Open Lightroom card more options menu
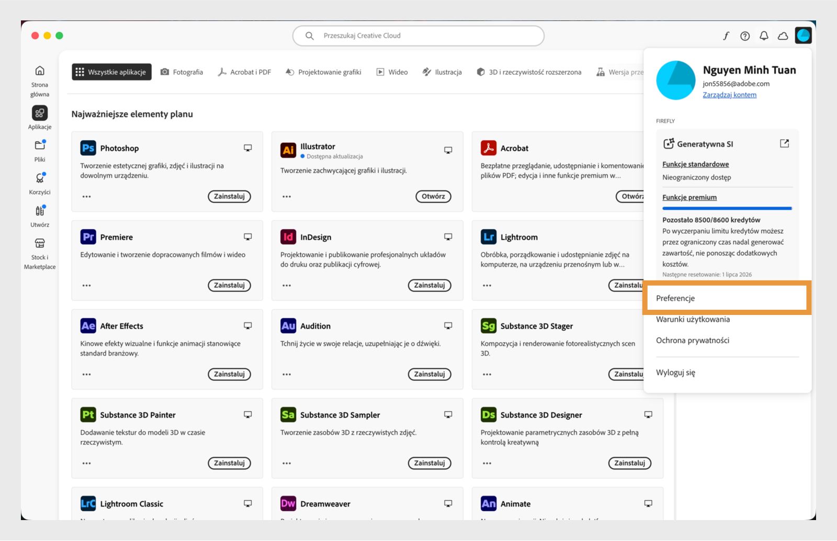Viewport: 837px width, 541px height. pos(487,286)
